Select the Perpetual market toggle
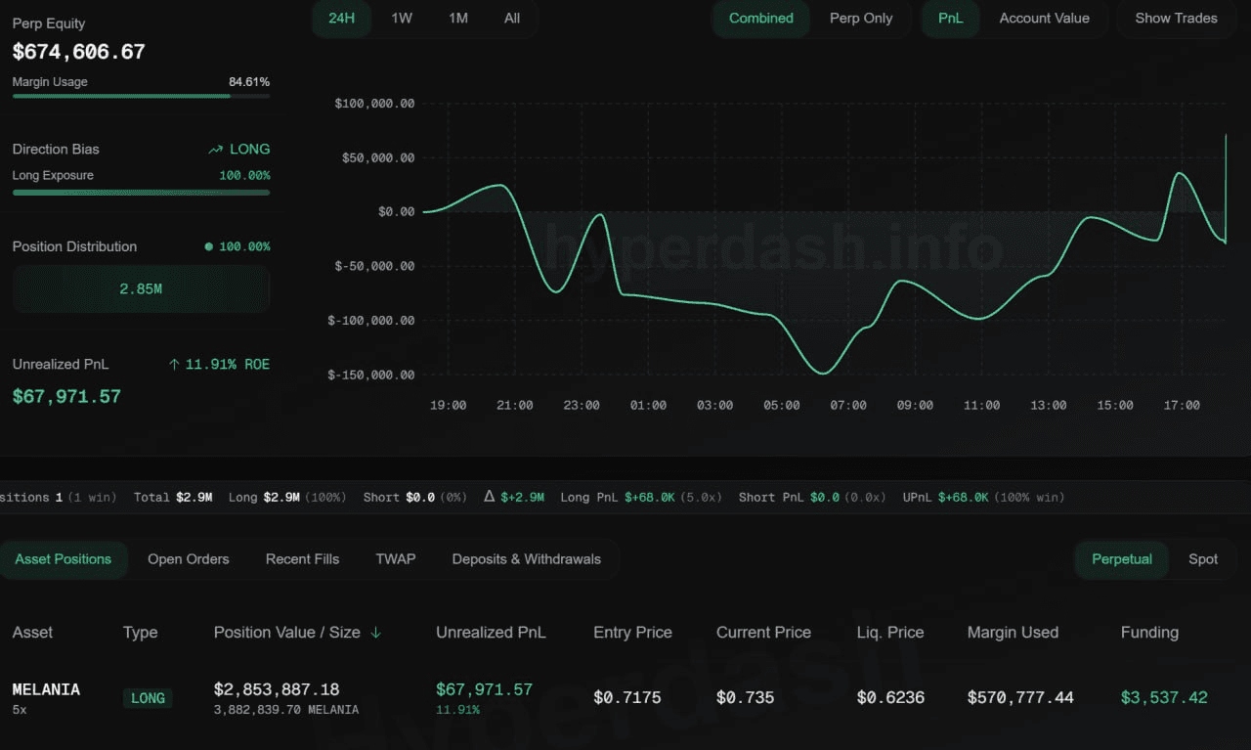The width and height of the screenshot is (1251, 750). click(1122, 559)
